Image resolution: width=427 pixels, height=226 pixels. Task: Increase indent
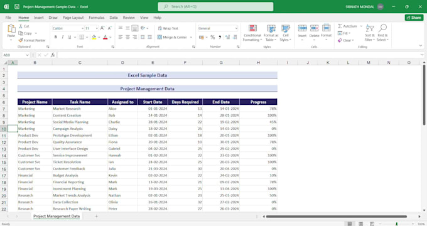(x=149, y=37)
